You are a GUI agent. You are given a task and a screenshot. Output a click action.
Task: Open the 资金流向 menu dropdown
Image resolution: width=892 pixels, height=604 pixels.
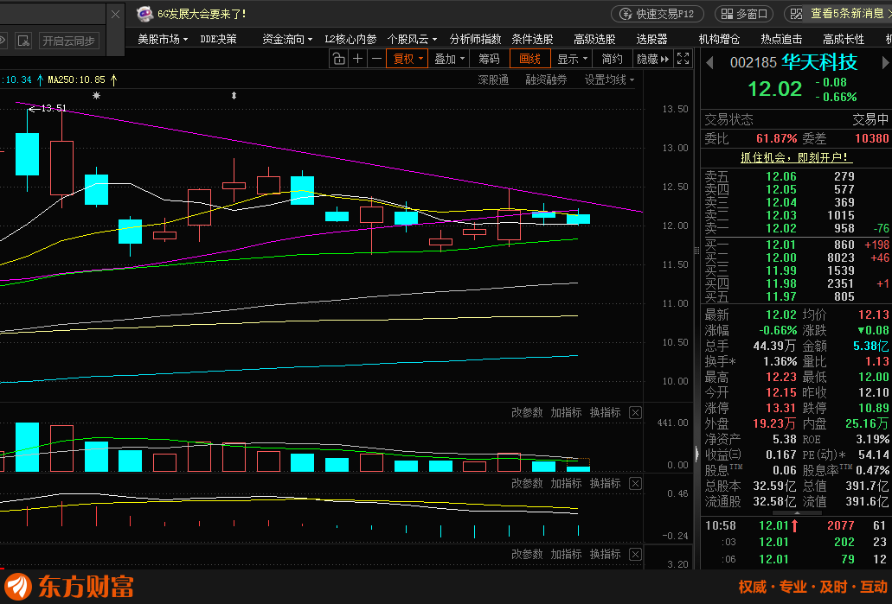tap(287, 39)
